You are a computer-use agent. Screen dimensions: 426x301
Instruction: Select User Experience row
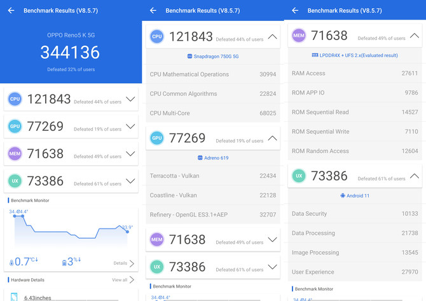[355, 272]
